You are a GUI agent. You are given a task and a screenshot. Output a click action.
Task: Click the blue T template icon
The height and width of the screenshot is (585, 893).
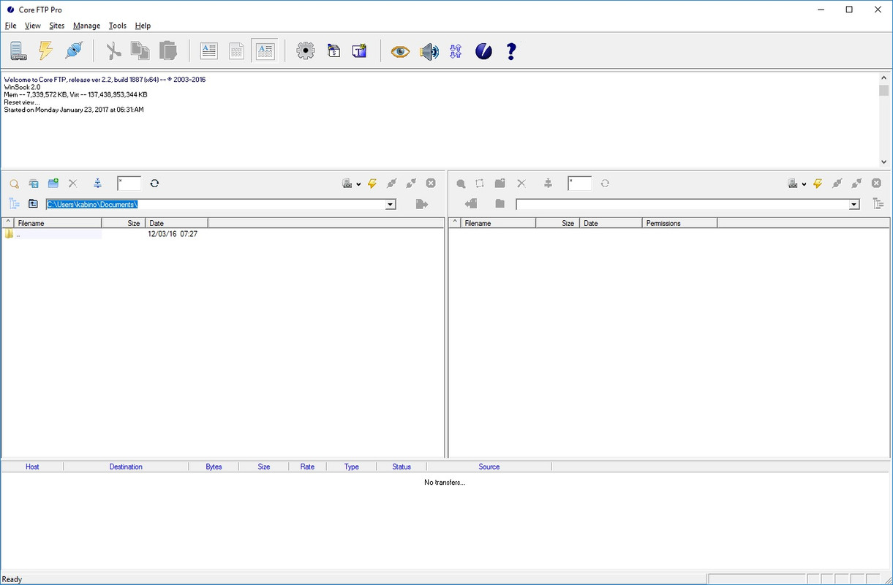tap(359, 51)
